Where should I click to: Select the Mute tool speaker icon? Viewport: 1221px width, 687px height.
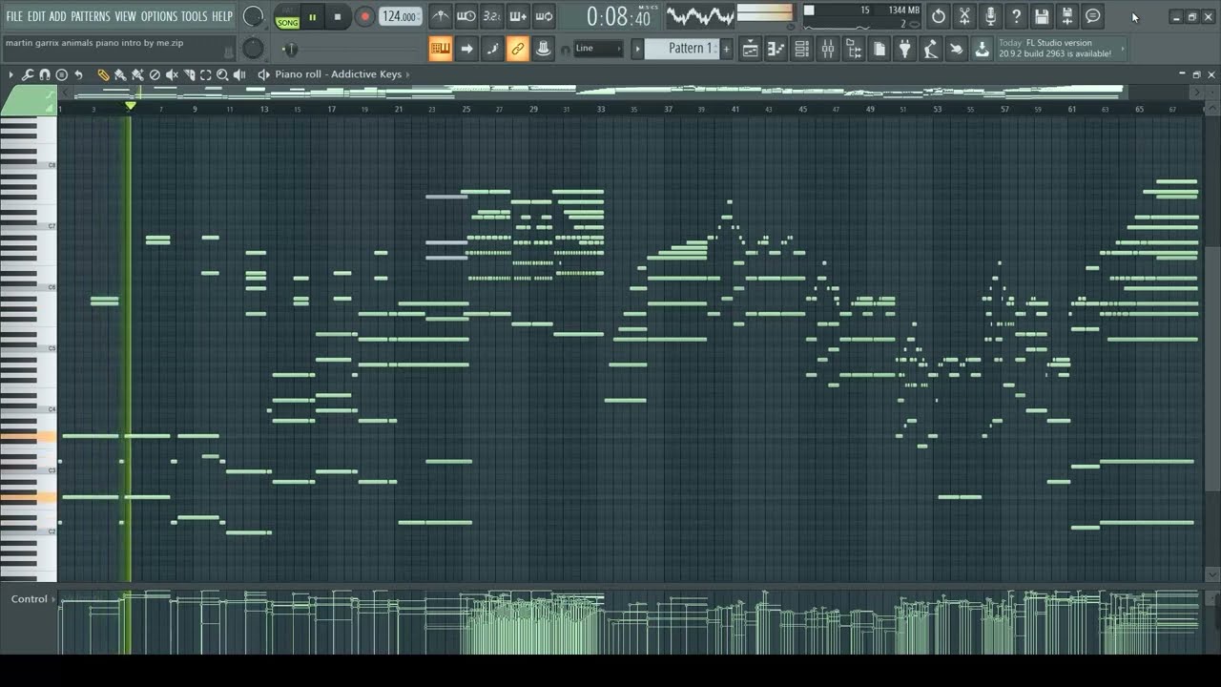click(172, 74)
